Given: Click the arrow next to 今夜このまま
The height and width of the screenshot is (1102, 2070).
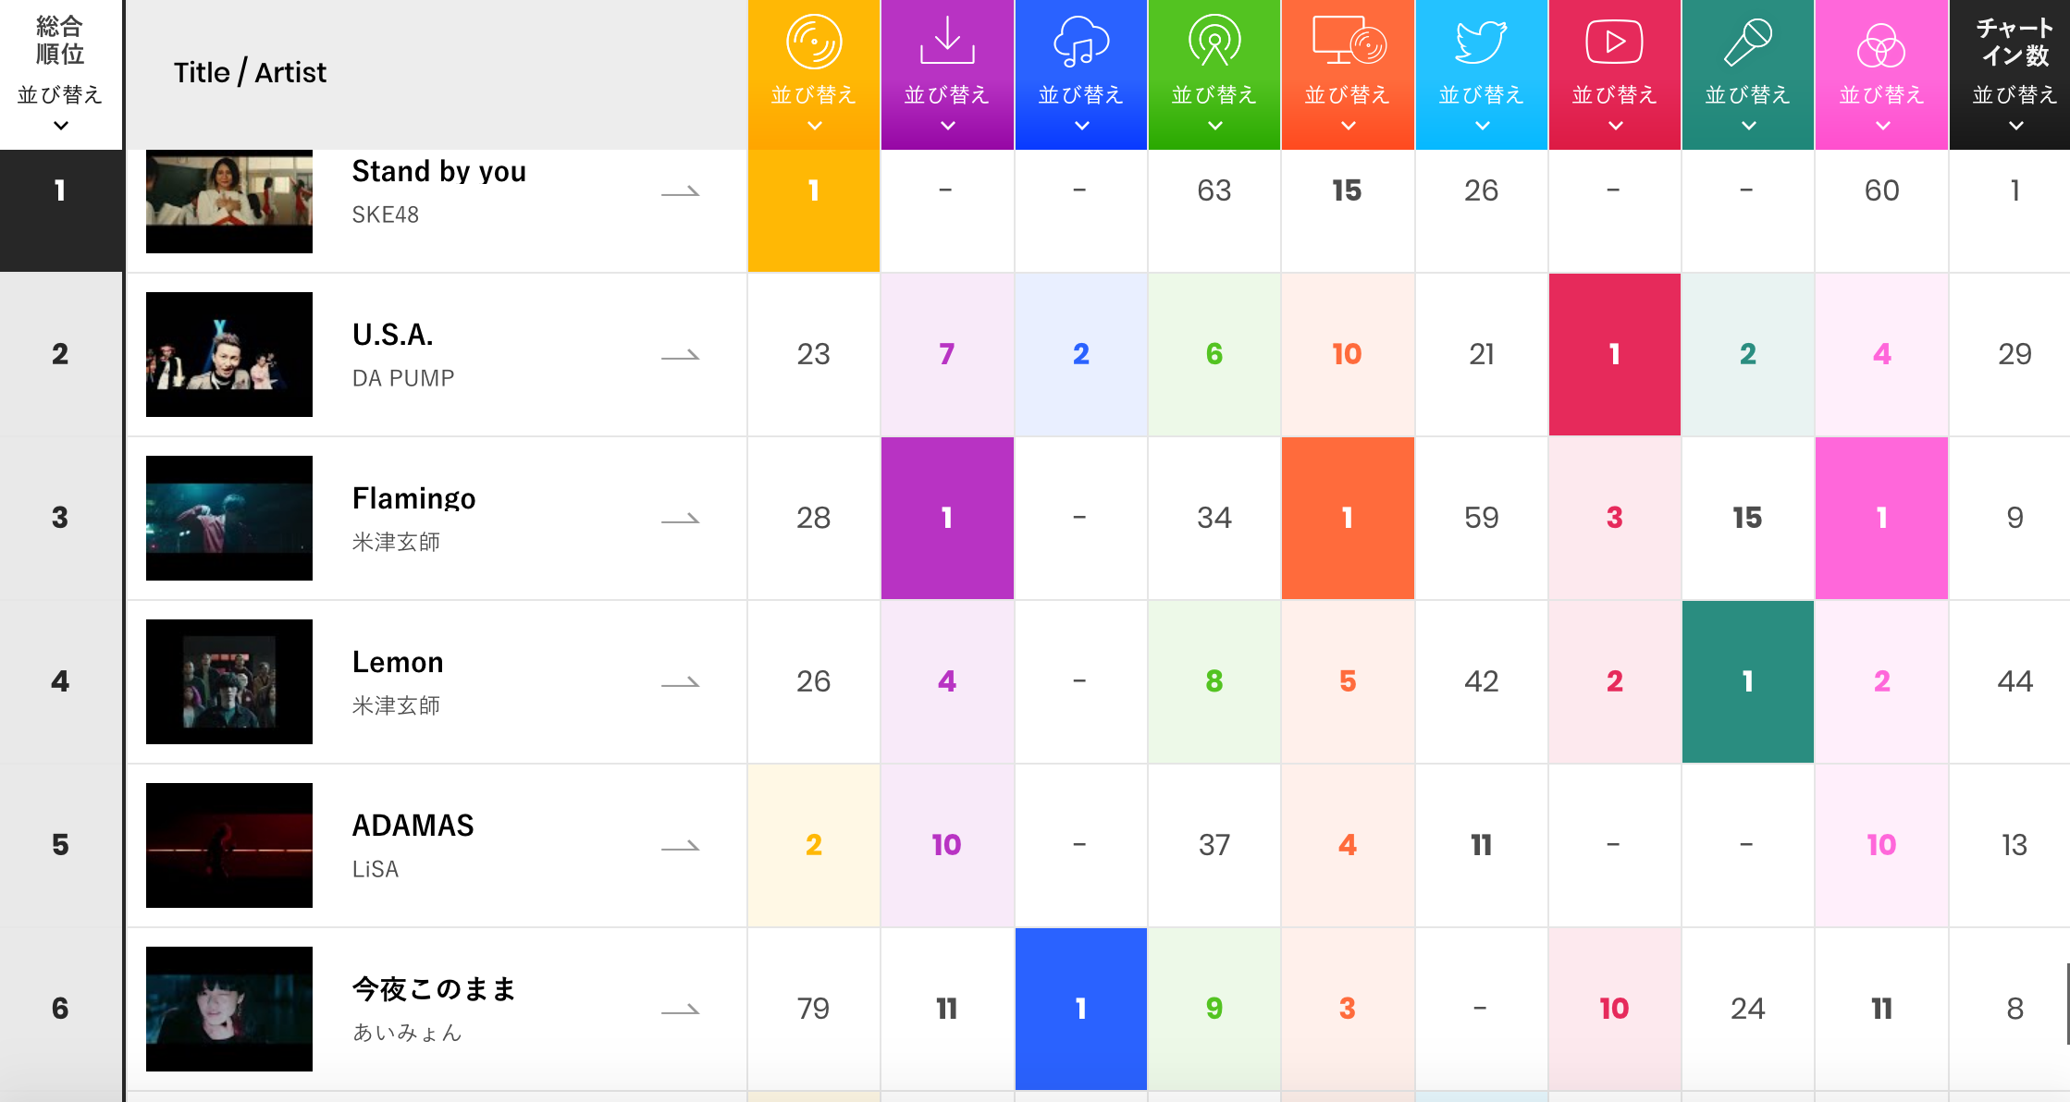Looking at the screenshot, I should tap(681, 1010).
